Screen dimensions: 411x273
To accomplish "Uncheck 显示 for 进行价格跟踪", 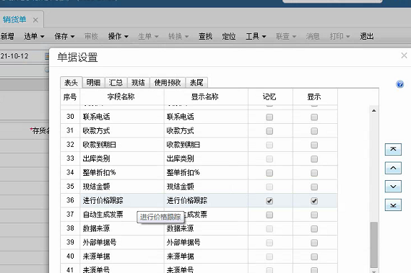I will (x=314, y=201).
